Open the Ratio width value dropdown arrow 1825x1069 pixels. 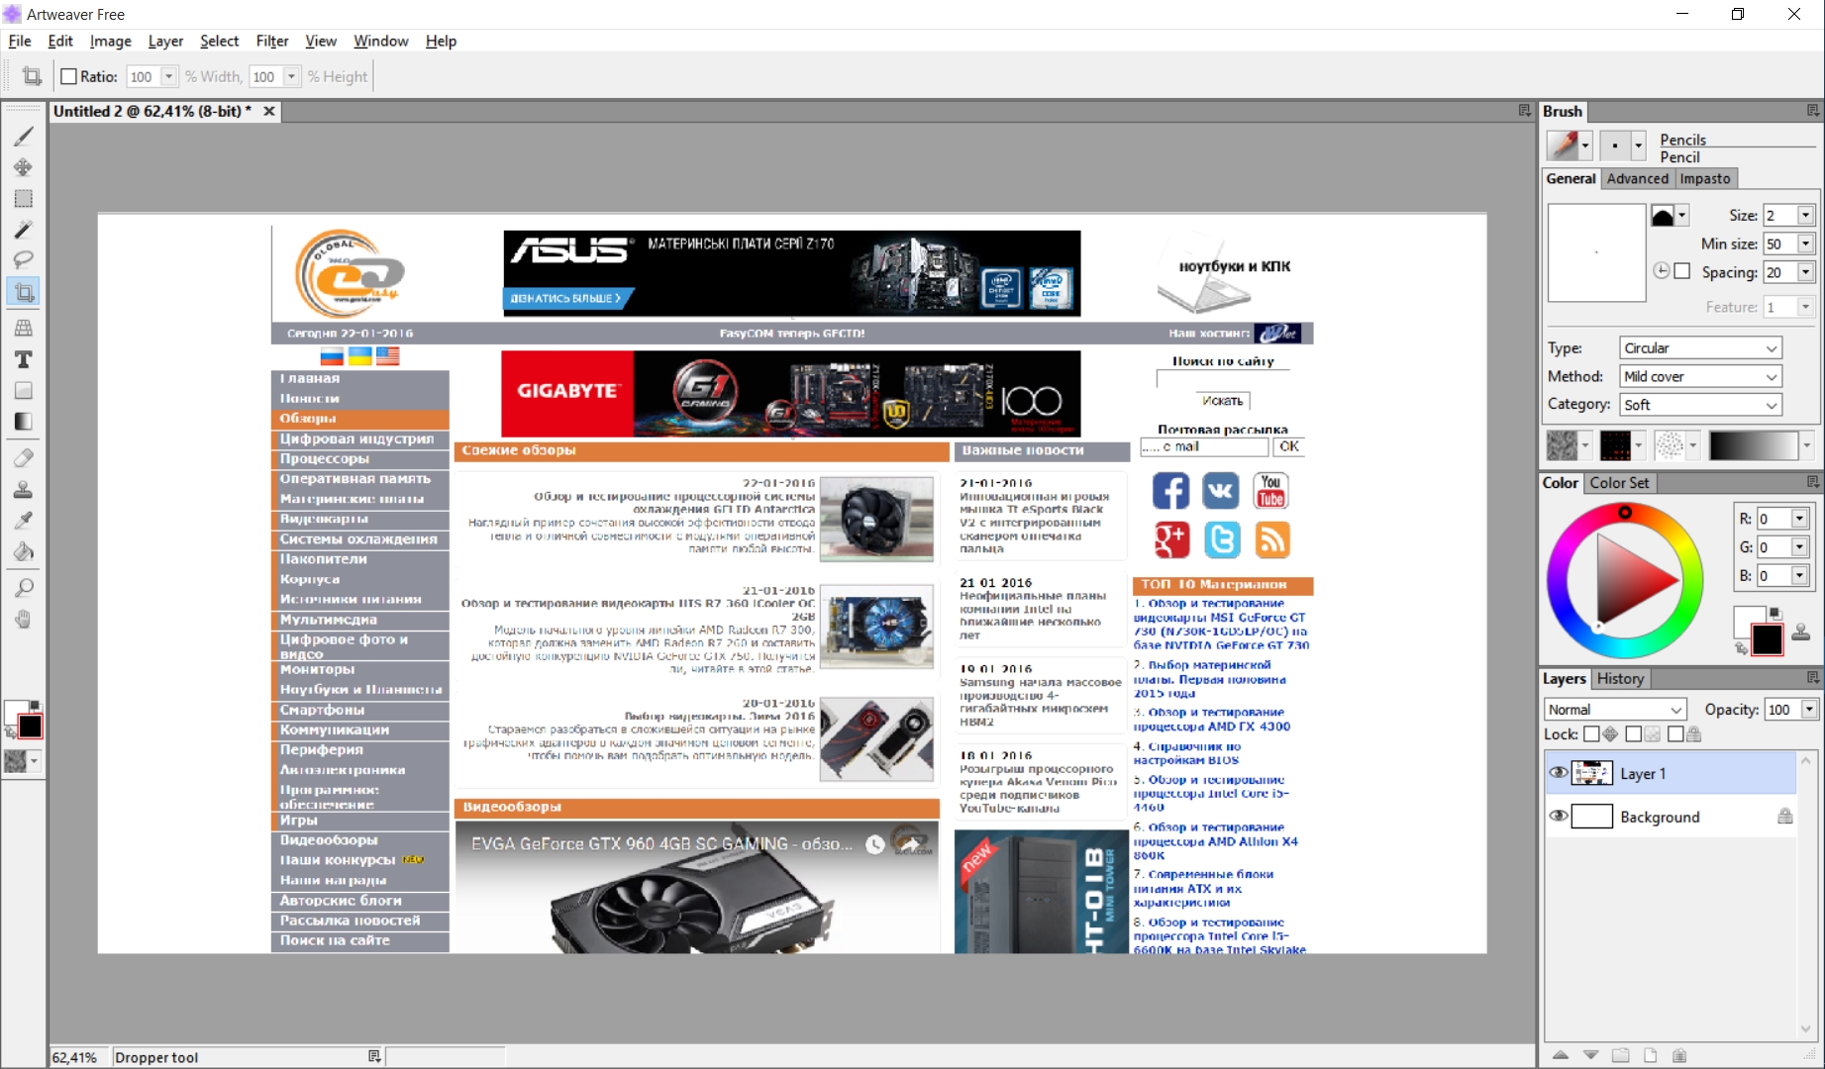click(x=168, y=76)
